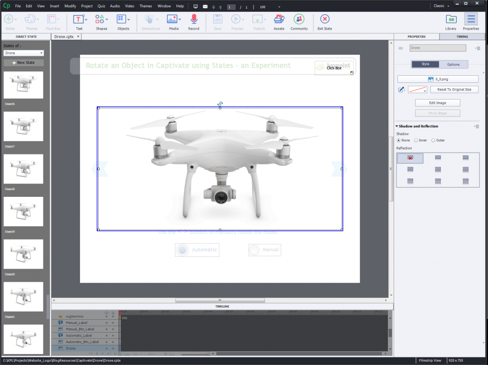The height and width of the screenshot is (365, 488).
Task: Click the Text tool icon
Action: click(79, 20)
